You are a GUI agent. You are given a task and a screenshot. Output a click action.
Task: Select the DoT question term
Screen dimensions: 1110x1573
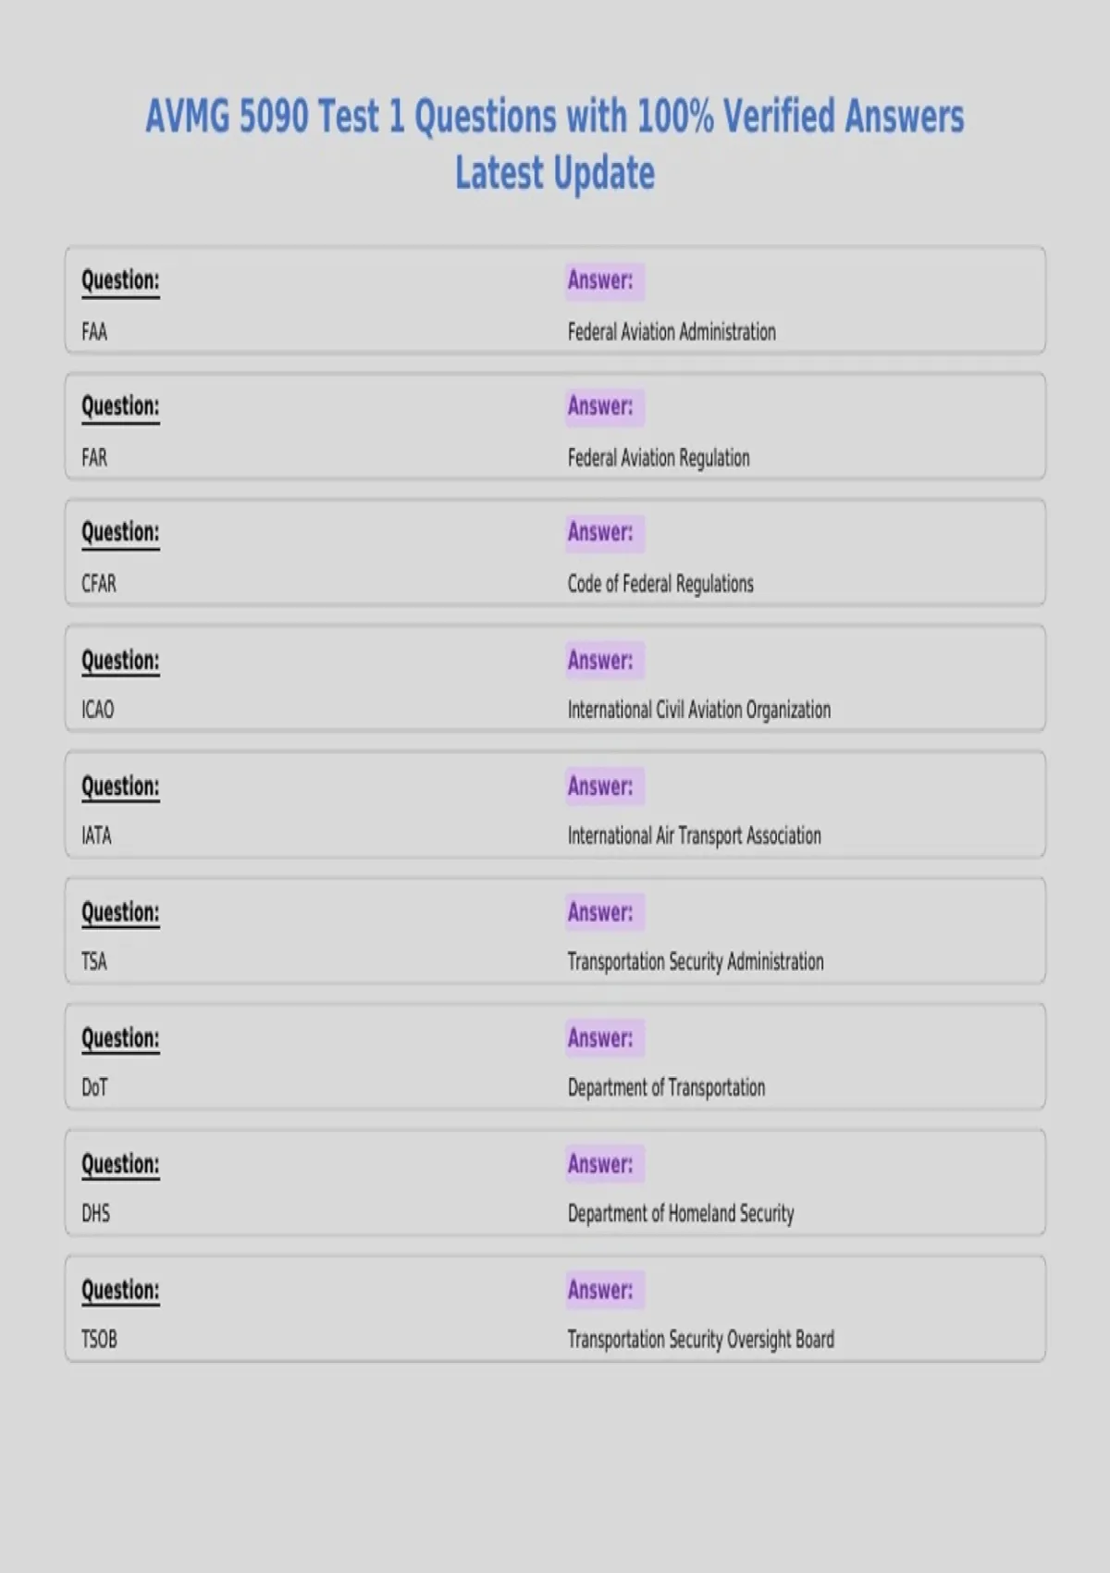(94, 1087)
